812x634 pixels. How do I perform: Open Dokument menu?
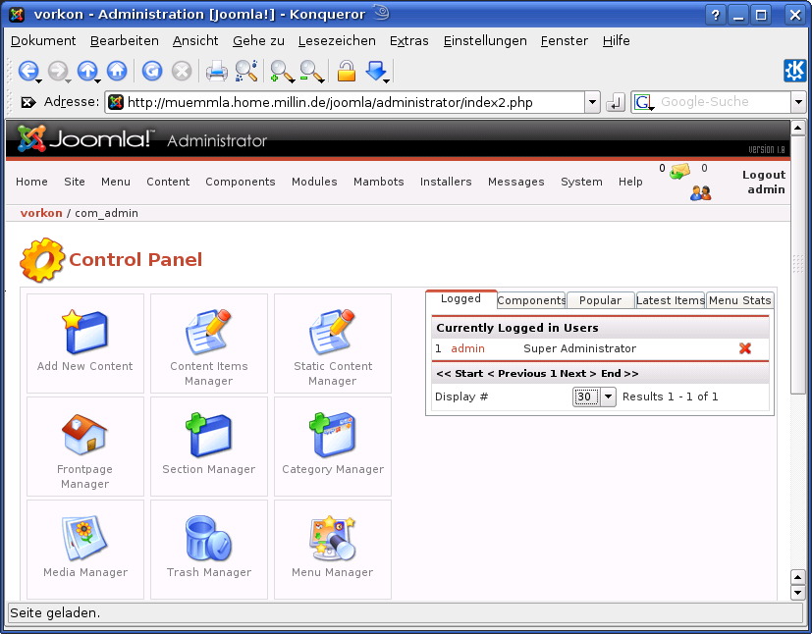click(43, 41)
